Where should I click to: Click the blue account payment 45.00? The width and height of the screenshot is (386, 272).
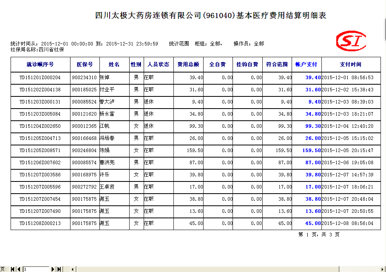pos(313,223)
